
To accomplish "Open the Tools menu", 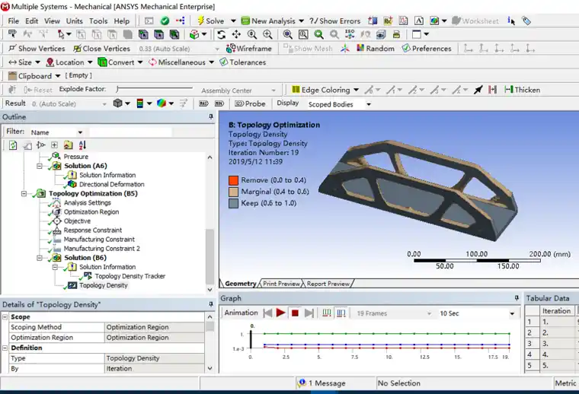I will coord(98,21).
